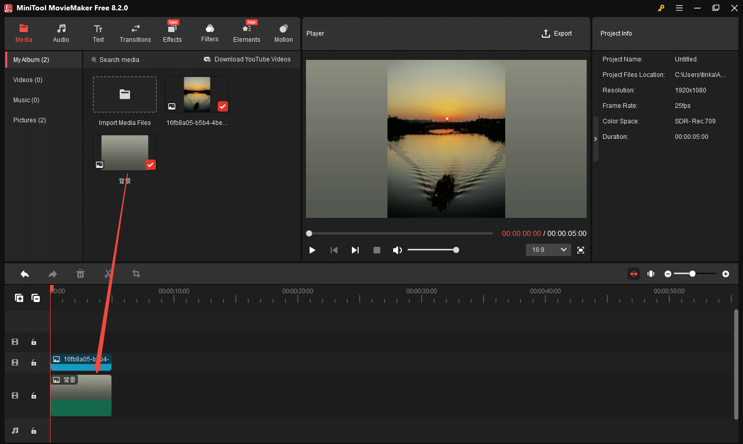This screenshot has width=743, height=444.
Task: Open the hamburger main menu
Action: tap(679, 8)
